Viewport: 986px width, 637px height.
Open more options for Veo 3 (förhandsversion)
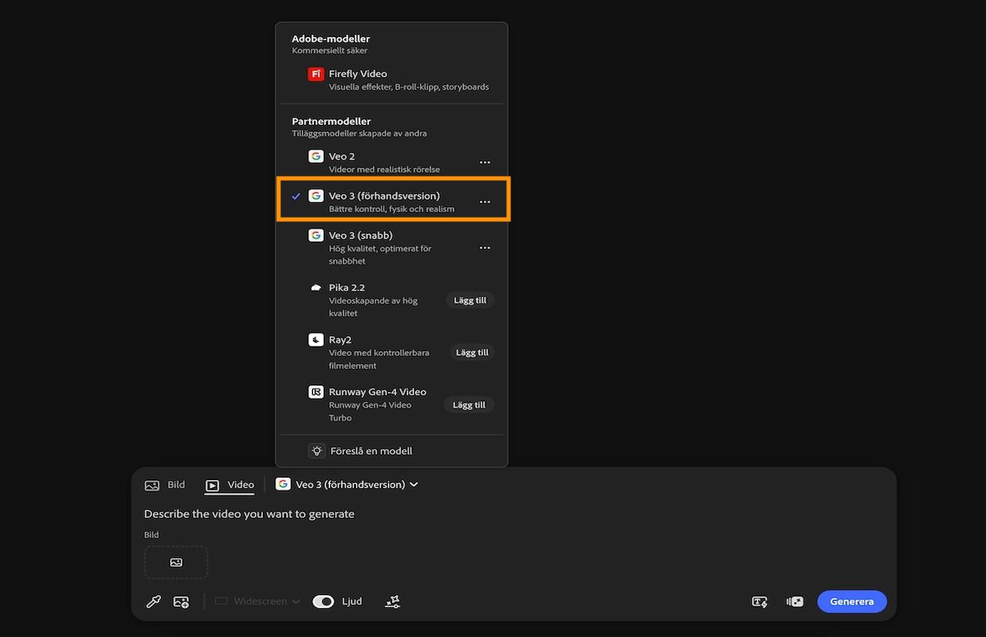[485, 202]
